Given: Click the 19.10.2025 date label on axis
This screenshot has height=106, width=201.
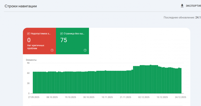Looking at the screenshot, I should [x=70, y=97].
